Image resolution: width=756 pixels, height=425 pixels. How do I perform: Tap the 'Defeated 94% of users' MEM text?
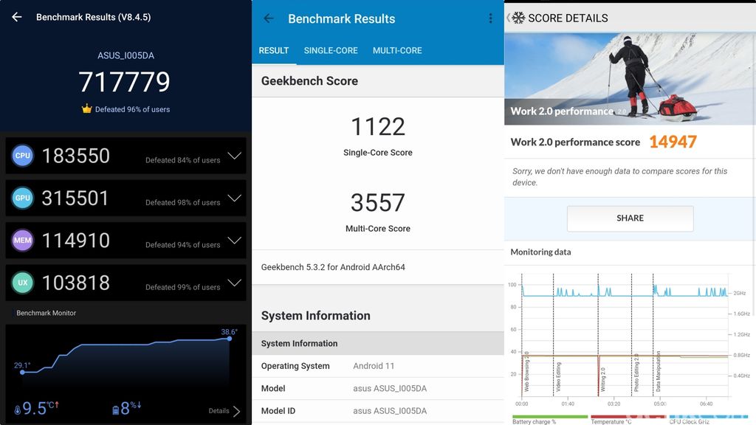[x=183, y=245]
